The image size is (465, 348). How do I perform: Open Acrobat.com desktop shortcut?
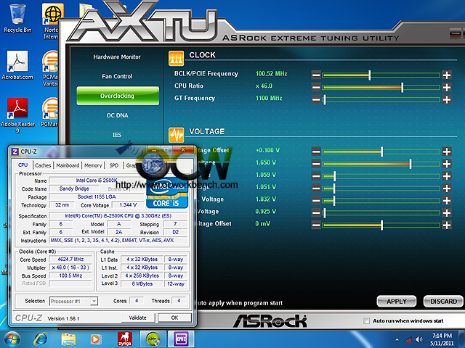coord(17,65)
